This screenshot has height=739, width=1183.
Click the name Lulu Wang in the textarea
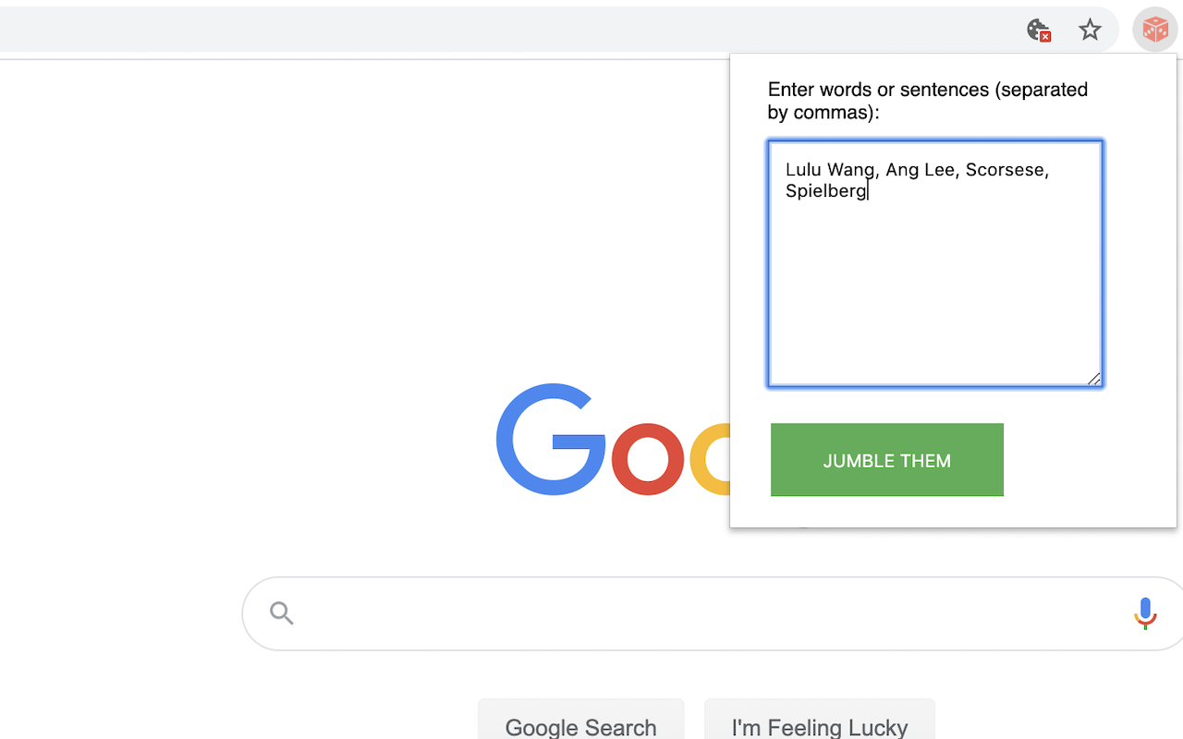tap(830, 169)
